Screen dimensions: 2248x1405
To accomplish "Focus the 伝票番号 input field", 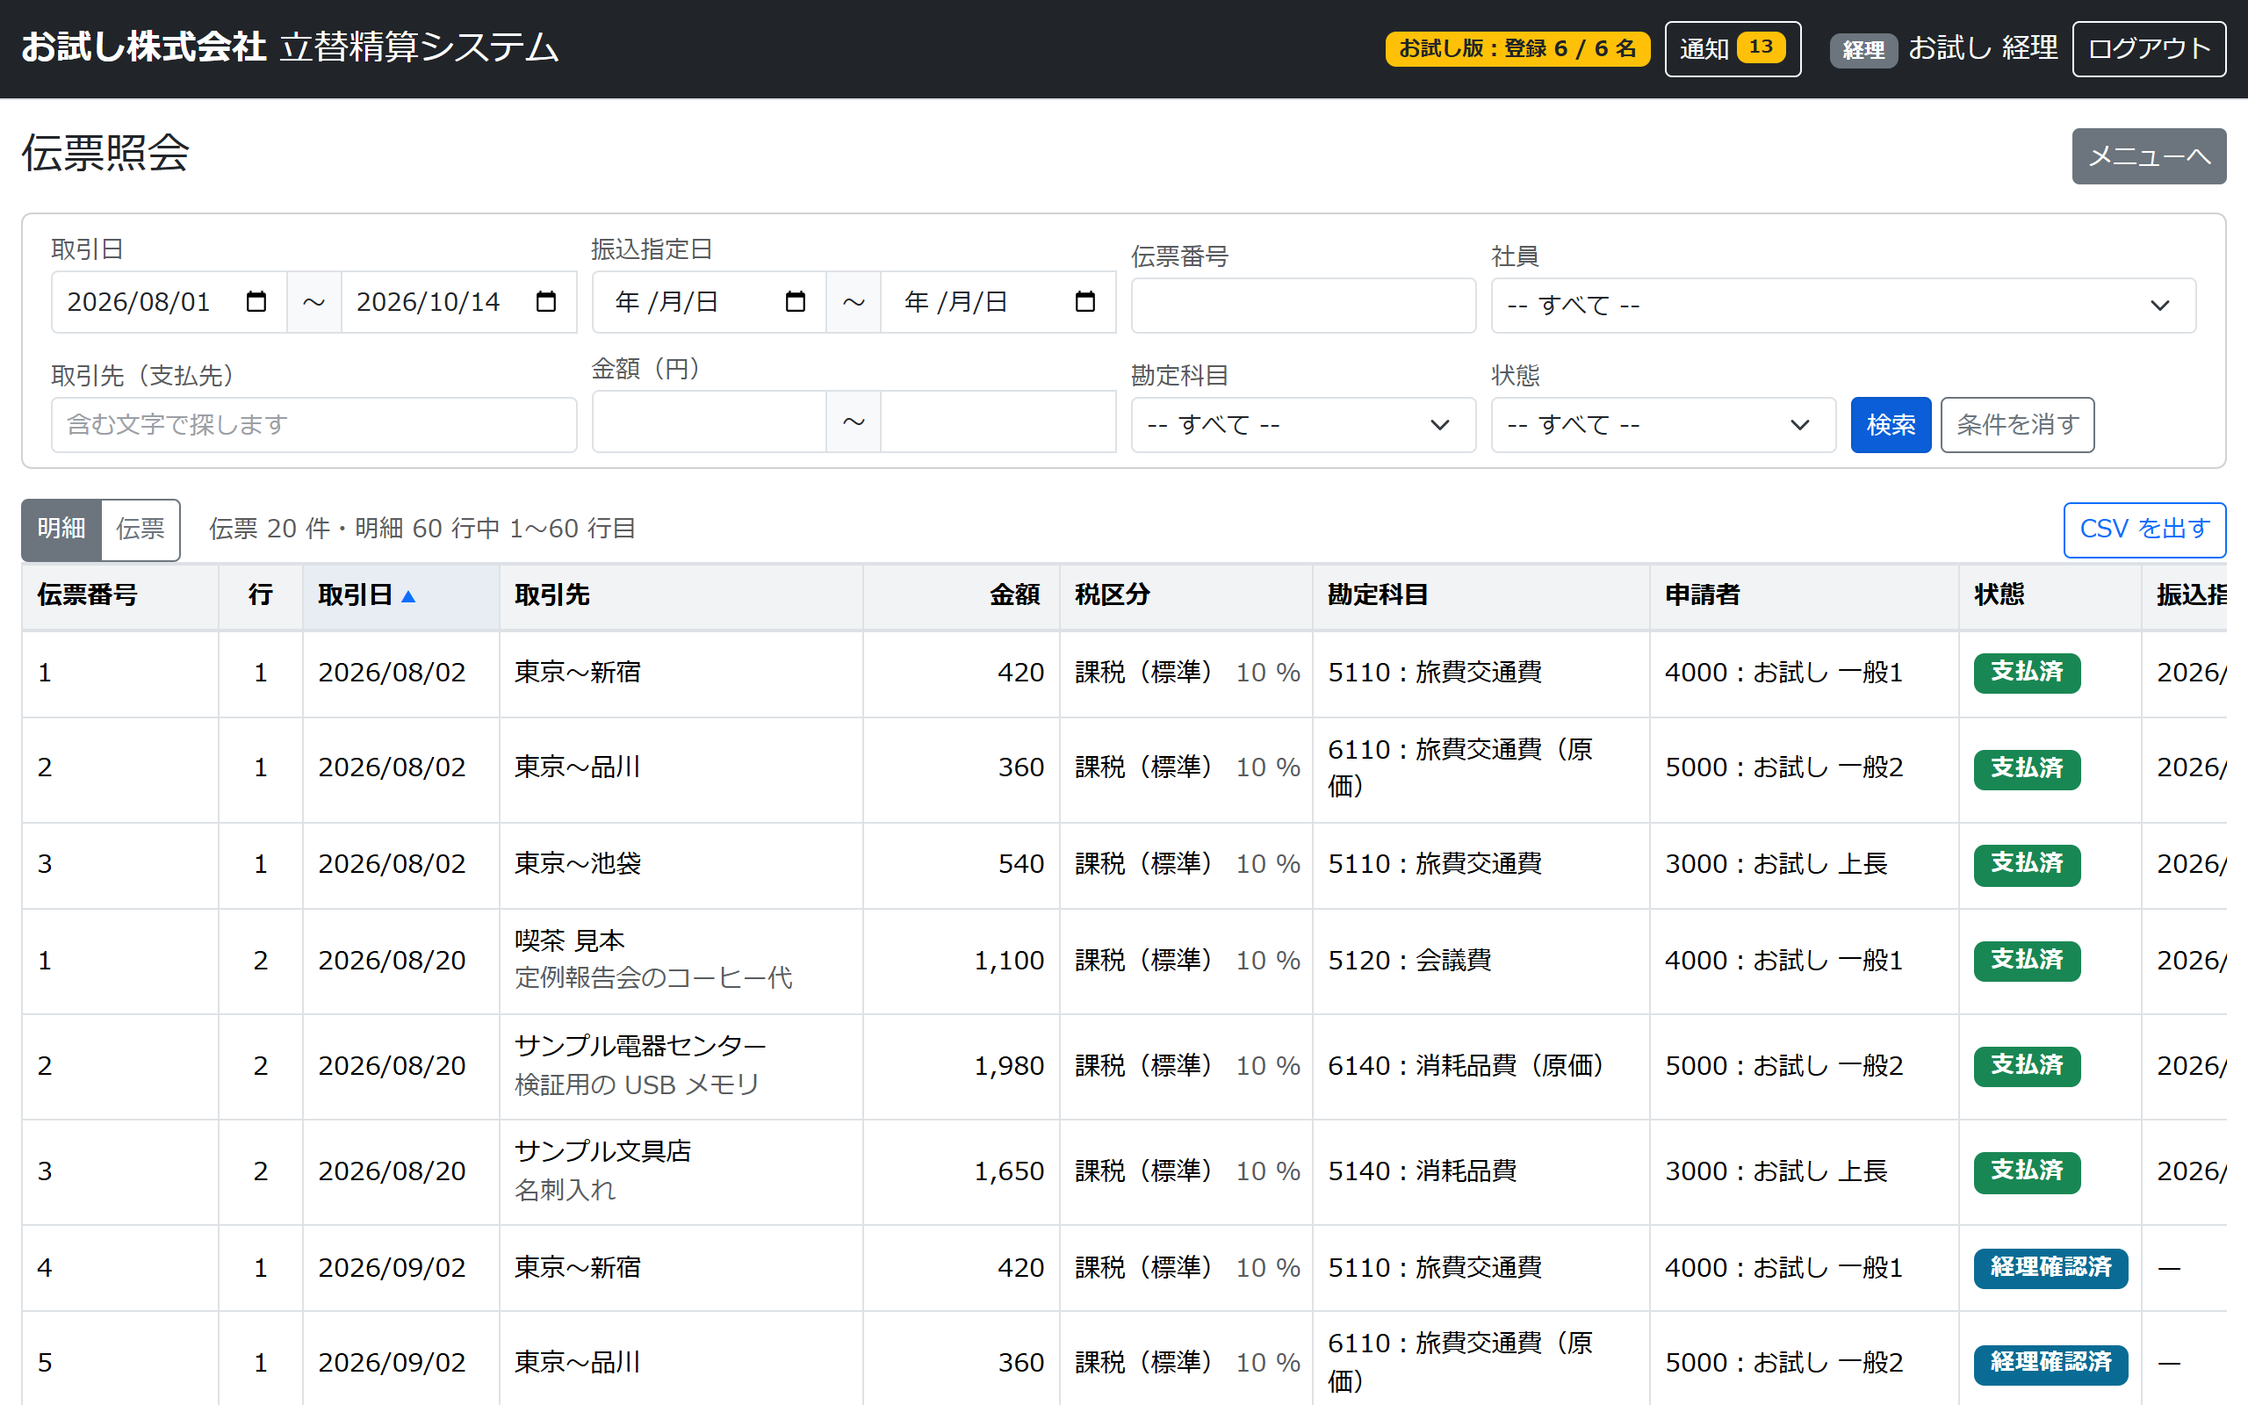I will coord(1302,305).
